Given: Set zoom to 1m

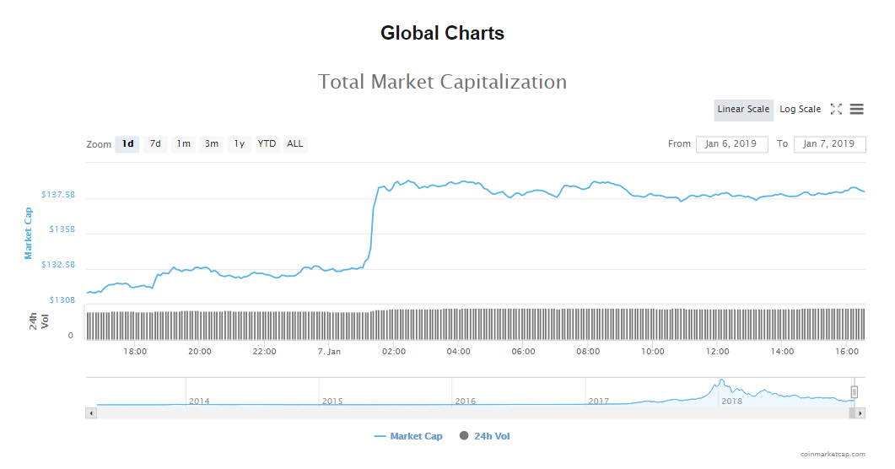Looking at the screenshot, I should 183,144.
